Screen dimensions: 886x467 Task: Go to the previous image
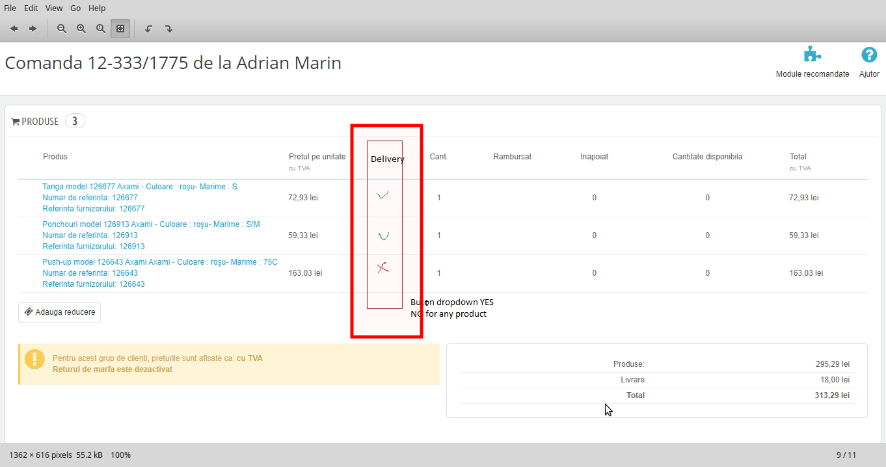[x=14, y=29]
